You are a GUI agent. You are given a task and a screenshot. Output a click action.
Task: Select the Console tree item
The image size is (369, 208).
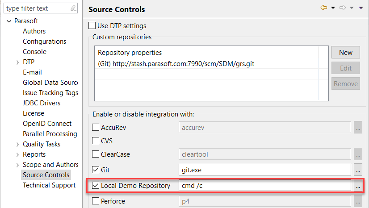tap(34, 52)
